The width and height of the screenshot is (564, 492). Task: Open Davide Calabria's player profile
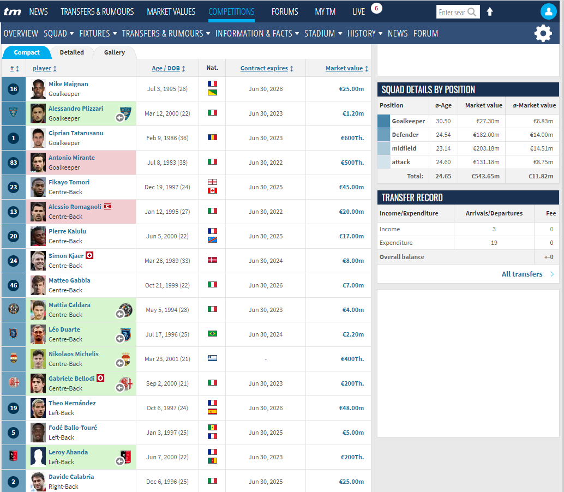pyautogui.click(x=71, y=477)
